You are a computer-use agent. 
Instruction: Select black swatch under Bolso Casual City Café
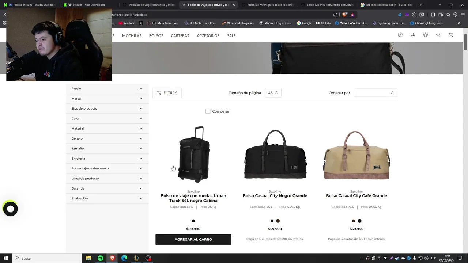click(359, 221)
